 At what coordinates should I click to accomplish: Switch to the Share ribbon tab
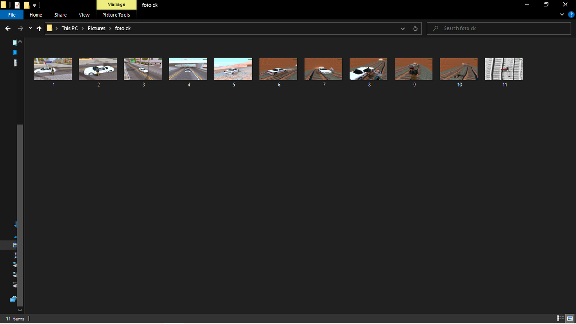[60, 15]
